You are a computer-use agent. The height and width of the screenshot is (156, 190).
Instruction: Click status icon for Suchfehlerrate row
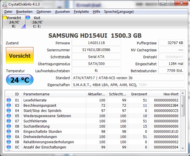(9, 121)
